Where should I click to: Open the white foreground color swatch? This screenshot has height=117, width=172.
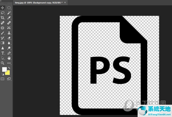4,70
